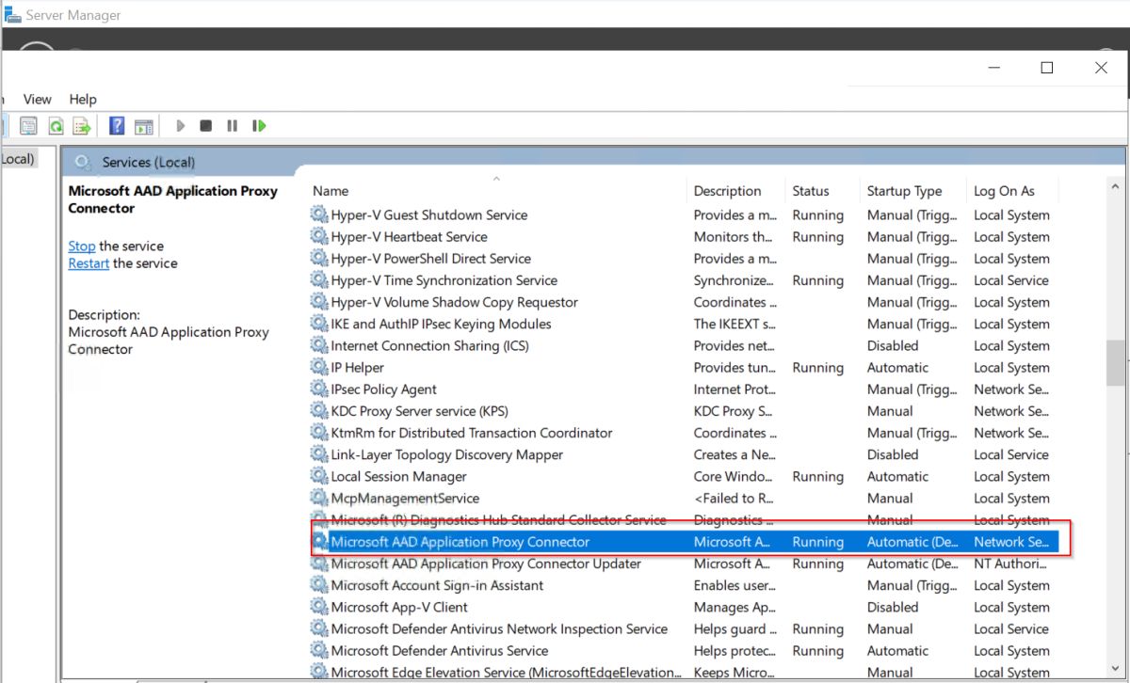Click gear icon of McpManagementService

pos(319,498)
